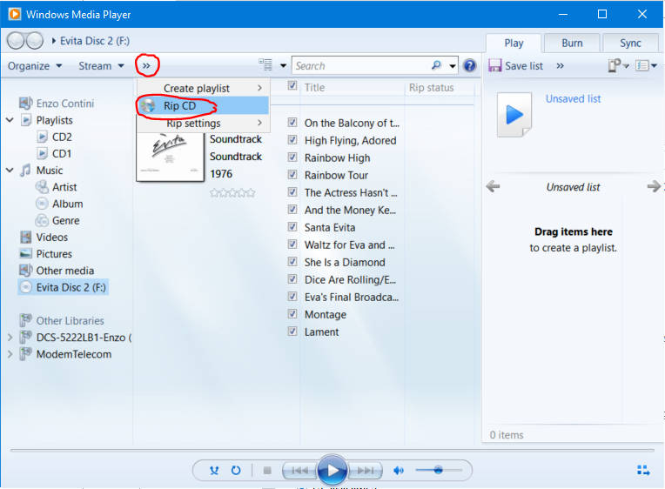Click the Save list disk icon
Viewport: 665px width, 489px height.
coord(494,65)
